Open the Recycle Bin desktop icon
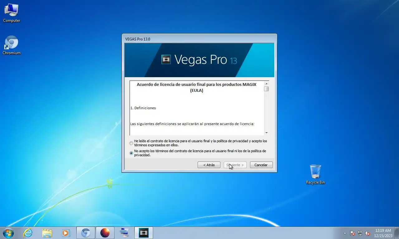399x239 pixels. [x=315, y=175]
